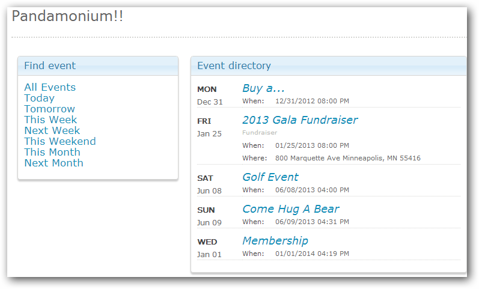The image size is (479, 289).
Task: Open the Come Hug A Bear event
Action: pos(290,209)
